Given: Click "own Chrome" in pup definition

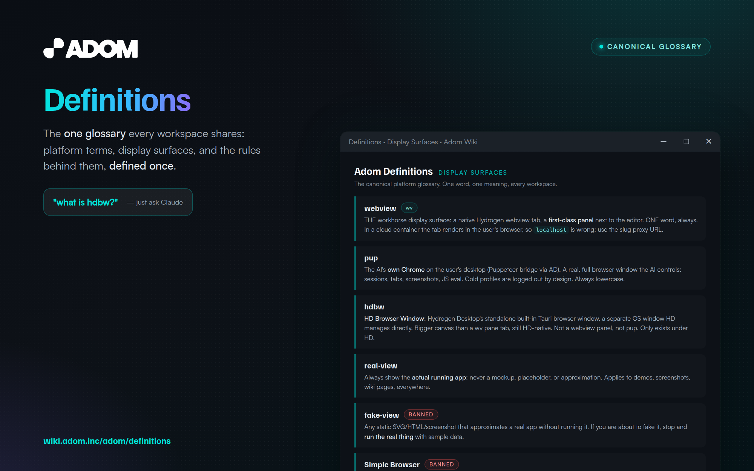Looking at the screenshot, I should (406, 269).
